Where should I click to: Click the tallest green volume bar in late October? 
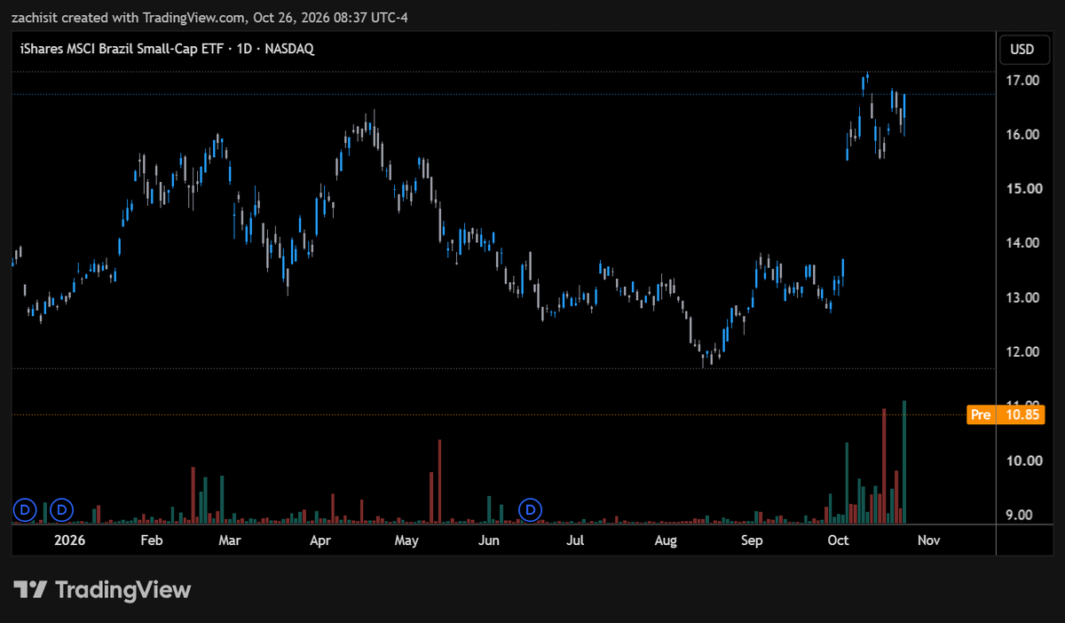click(x=904, y=461)
